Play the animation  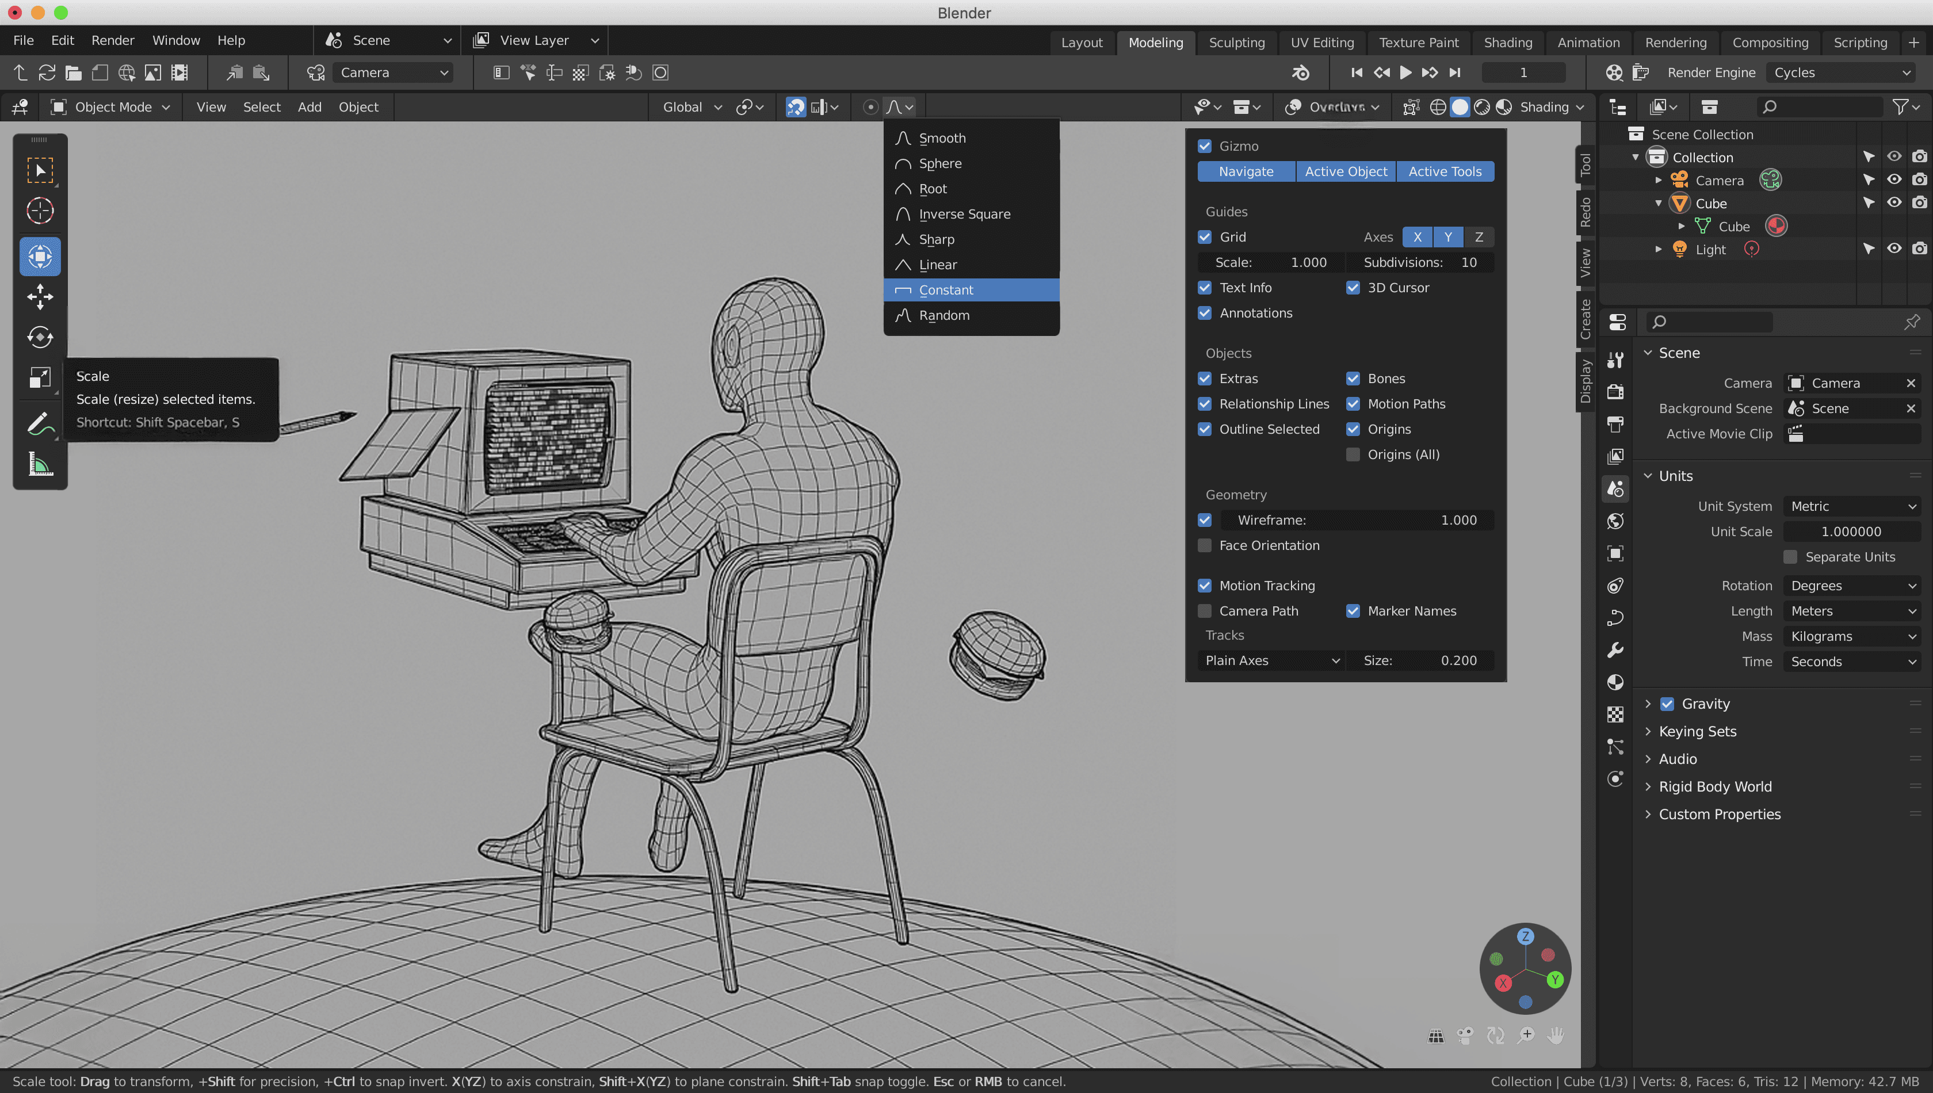pyautogui.click(x=1406, y=73)
